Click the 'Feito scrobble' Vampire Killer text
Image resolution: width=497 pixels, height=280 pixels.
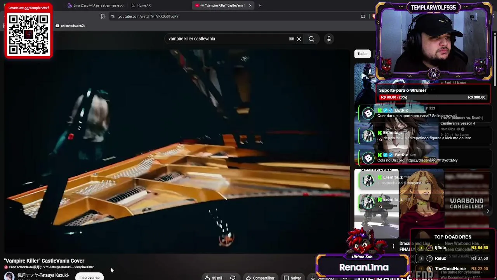[51, 267]
